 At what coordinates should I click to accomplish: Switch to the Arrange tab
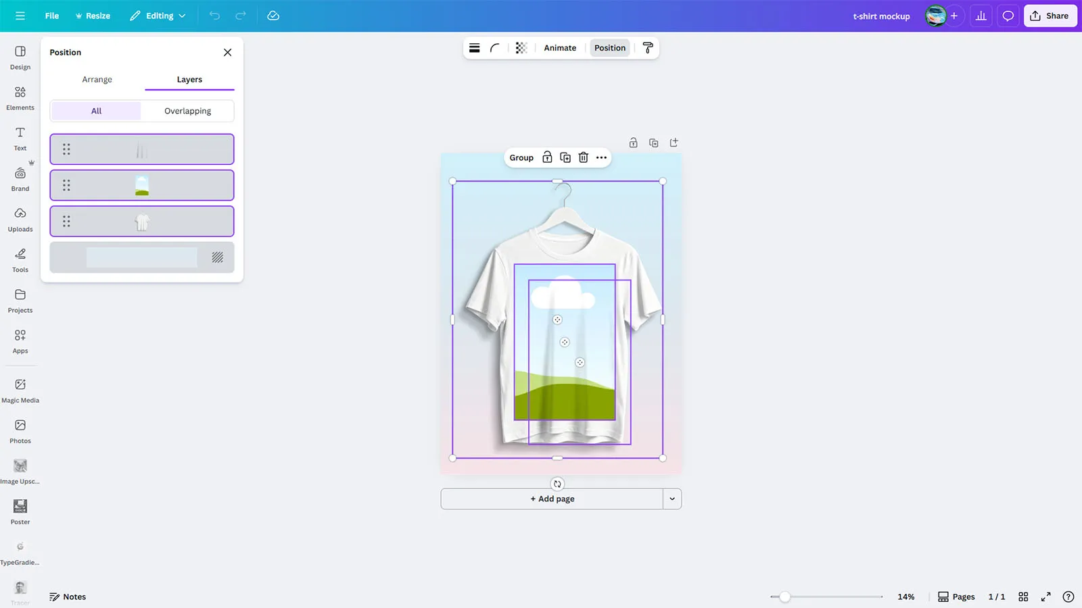pos(97,80)
